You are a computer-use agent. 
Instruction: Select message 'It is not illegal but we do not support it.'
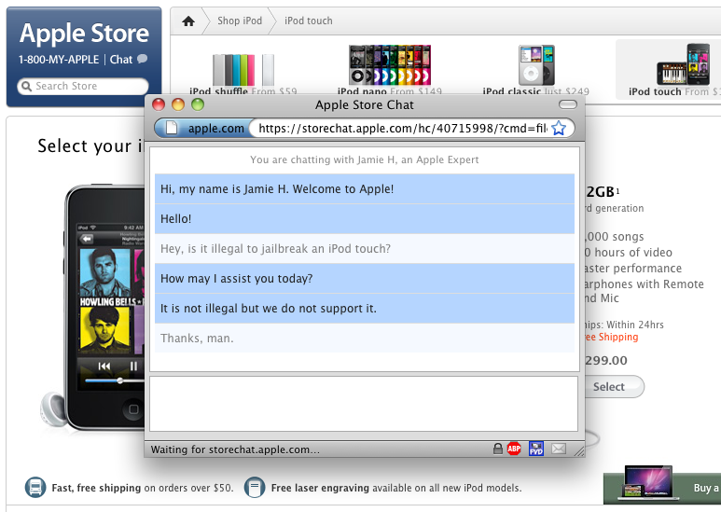pyautogui.click(x=364, y=309)
